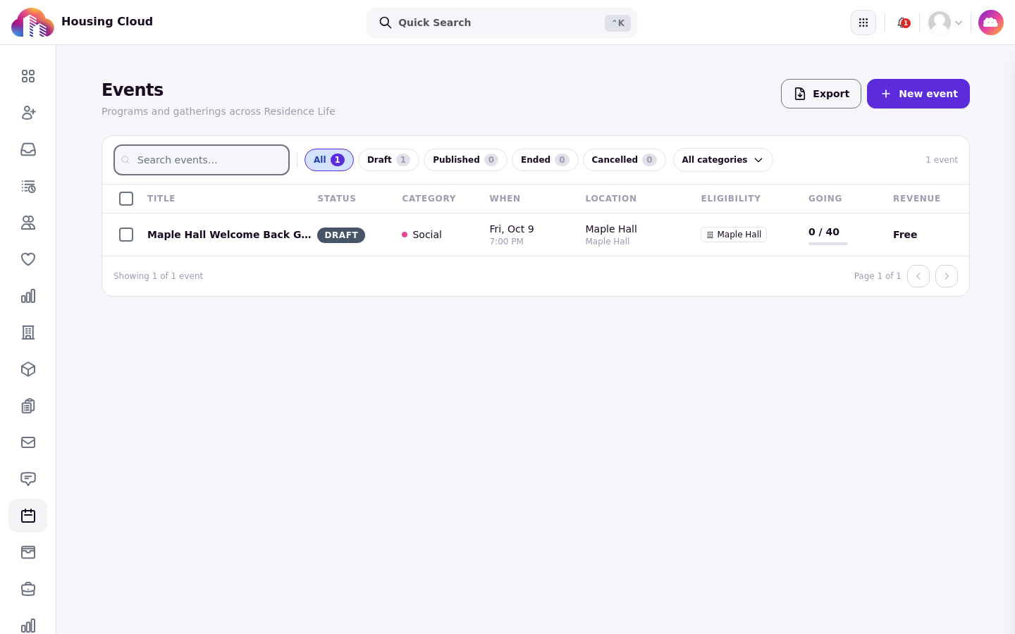This screenshot has width=1015, height=634.
Task: Open the notifications bell icon
Action: [x=903, y=23]
